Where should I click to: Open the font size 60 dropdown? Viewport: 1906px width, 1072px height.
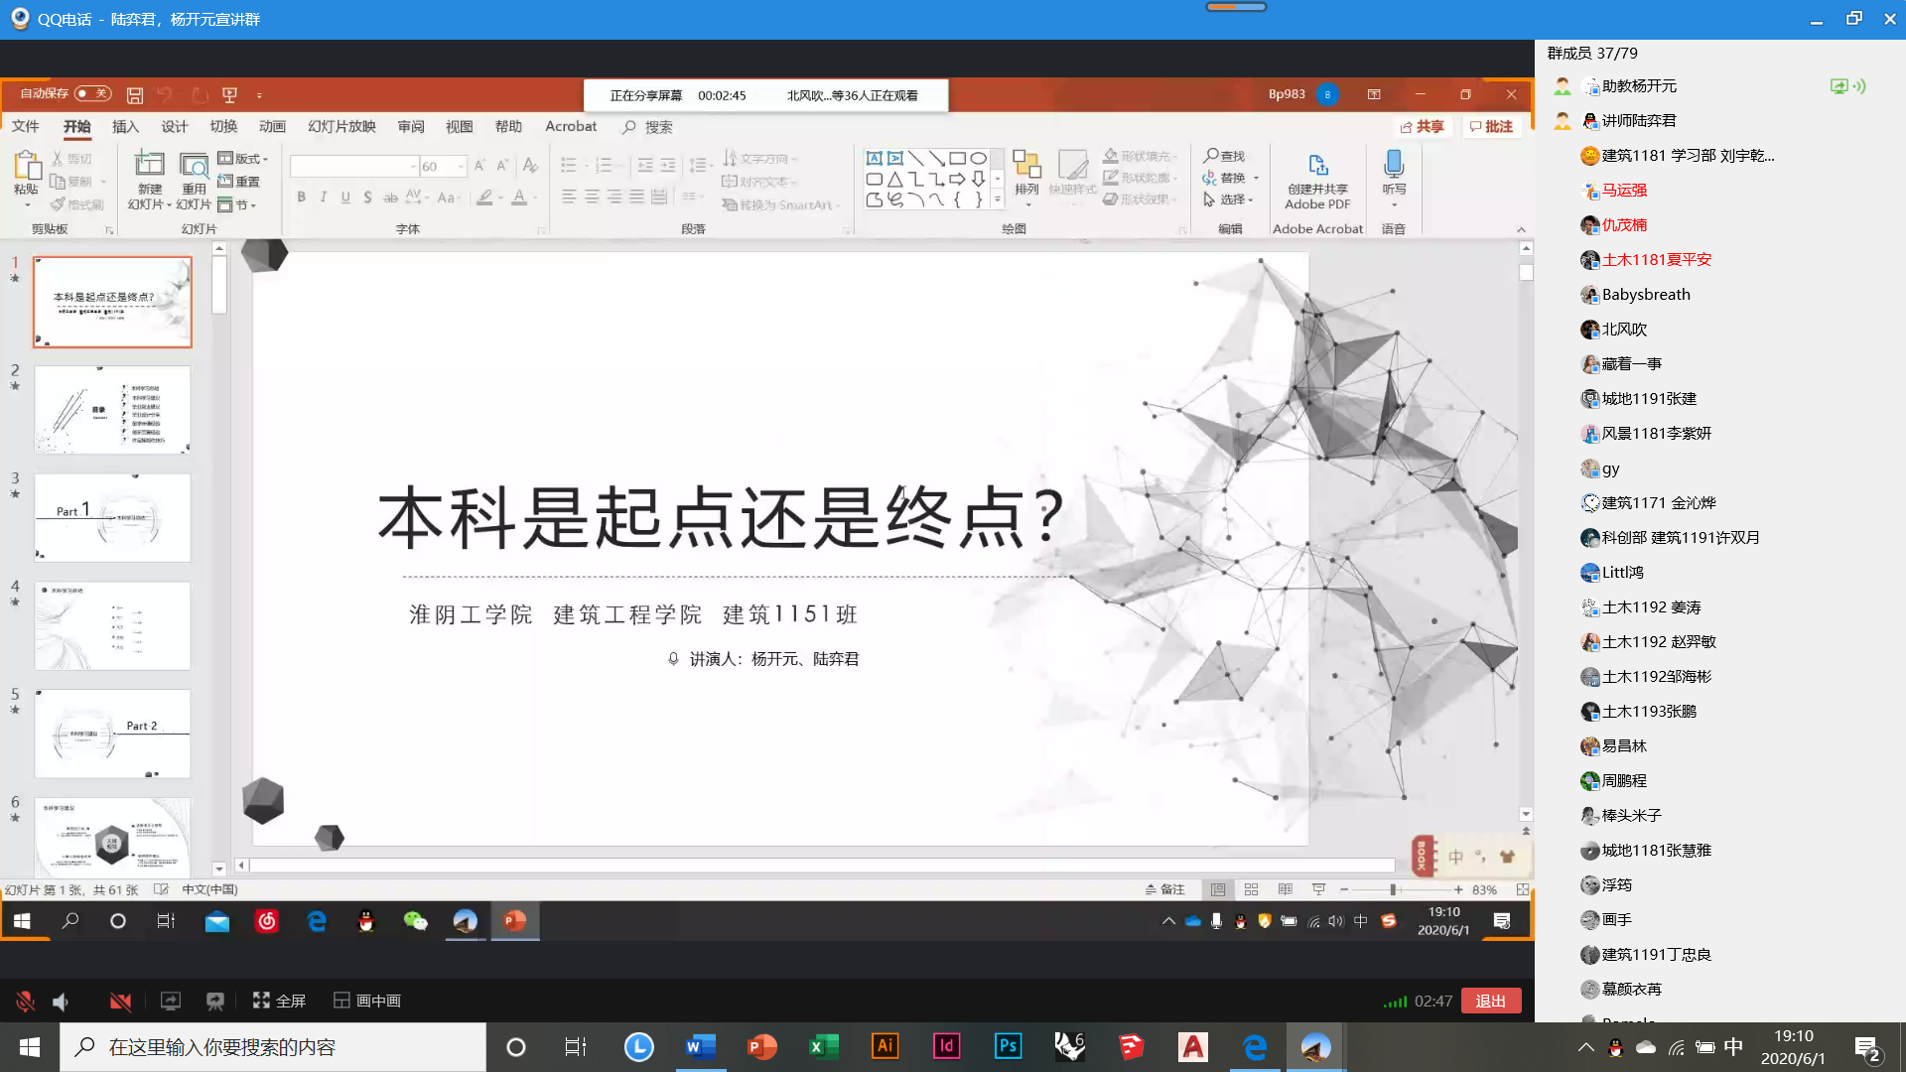tap(461, 167)
